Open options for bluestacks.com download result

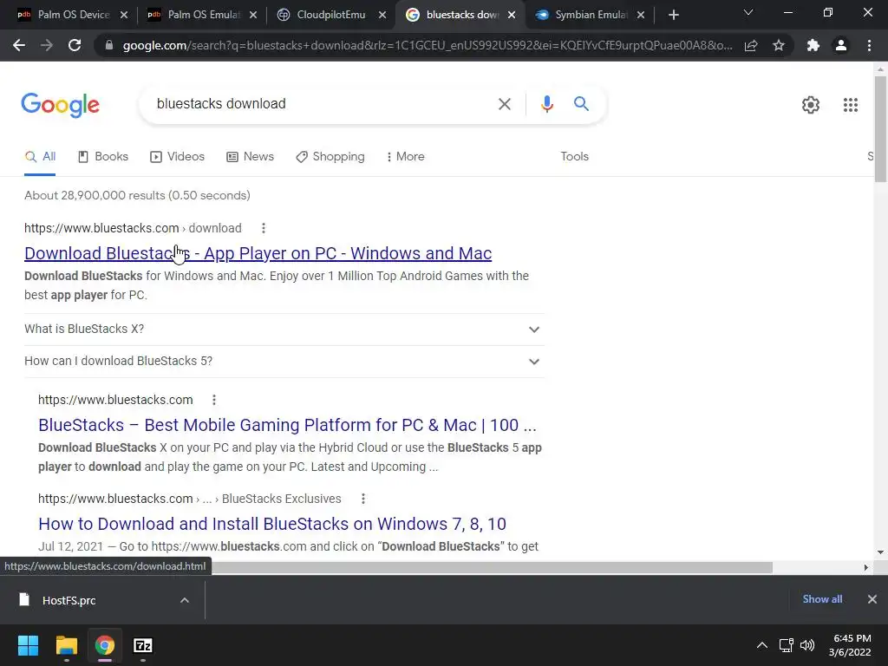264,228
